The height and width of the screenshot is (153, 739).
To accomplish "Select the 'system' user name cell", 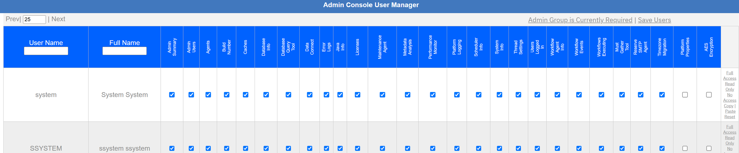I will pos(46,95).
